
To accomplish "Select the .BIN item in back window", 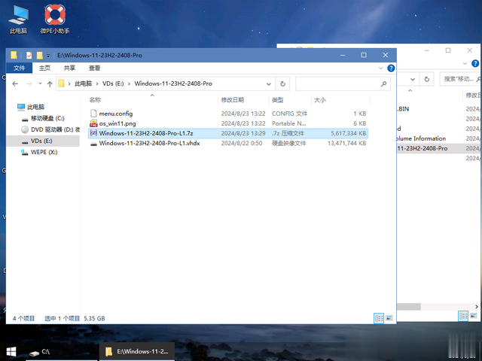I will [x=404, y=109].
